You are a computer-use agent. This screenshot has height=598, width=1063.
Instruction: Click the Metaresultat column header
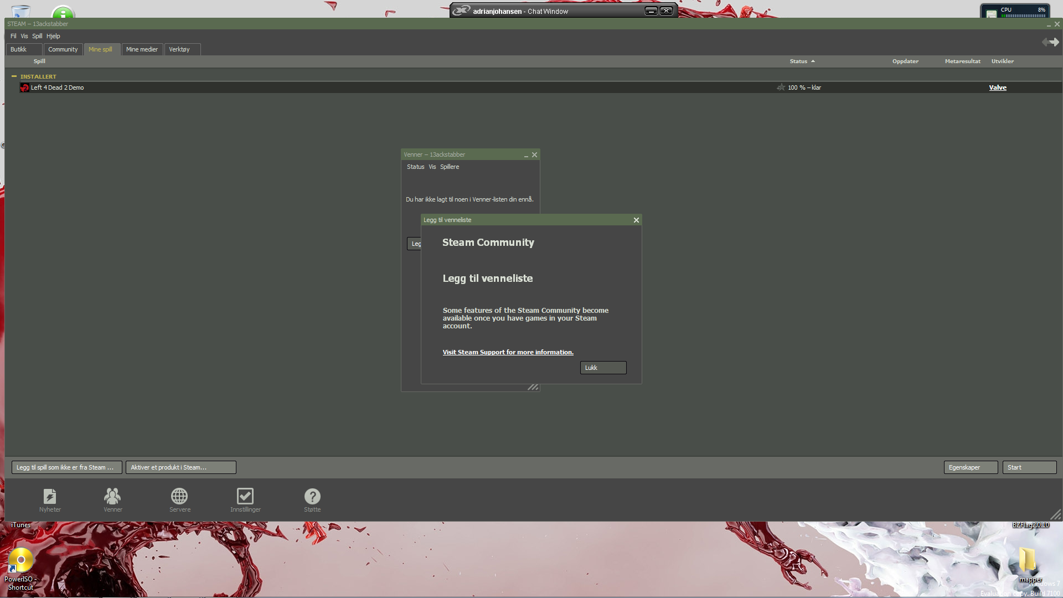point(962,61)
